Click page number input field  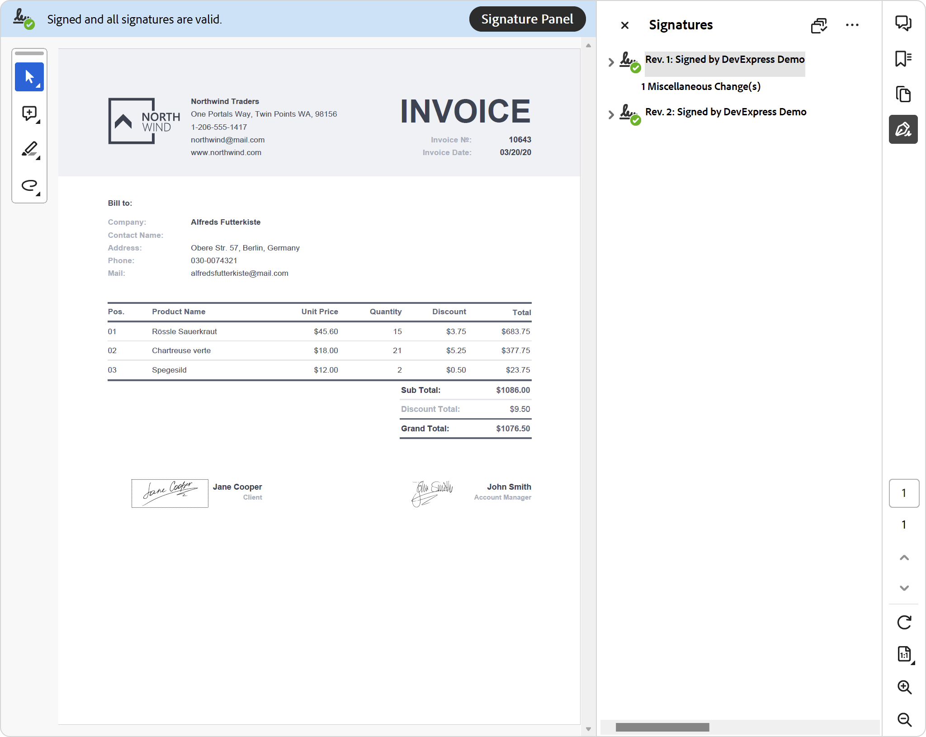(902, 494)
